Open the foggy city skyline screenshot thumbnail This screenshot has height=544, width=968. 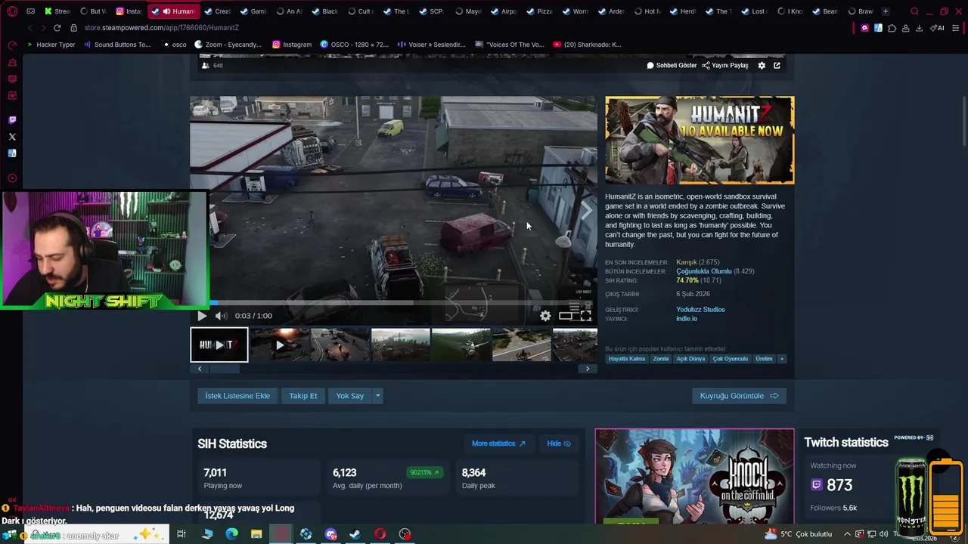tap(401, 345)
